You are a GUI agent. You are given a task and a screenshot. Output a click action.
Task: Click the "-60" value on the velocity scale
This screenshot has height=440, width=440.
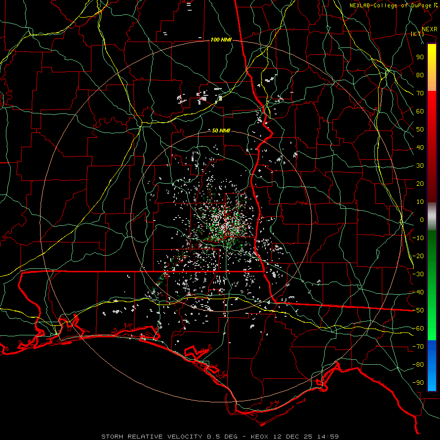point(418,329)
